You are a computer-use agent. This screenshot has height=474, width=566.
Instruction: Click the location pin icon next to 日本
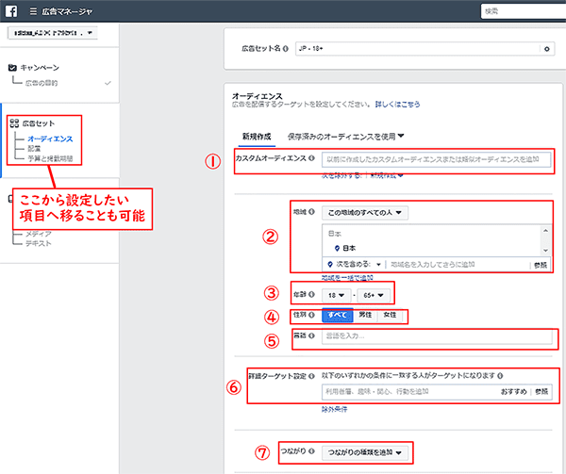coord(337,248)
